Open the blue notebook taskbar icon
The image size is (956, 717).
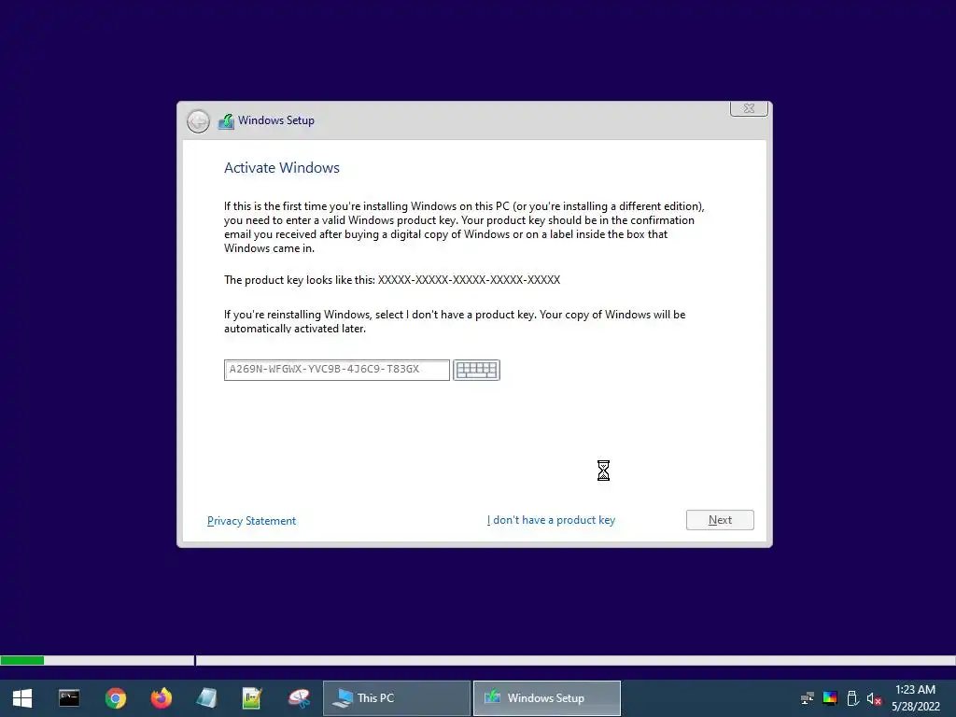click(206, 698)
